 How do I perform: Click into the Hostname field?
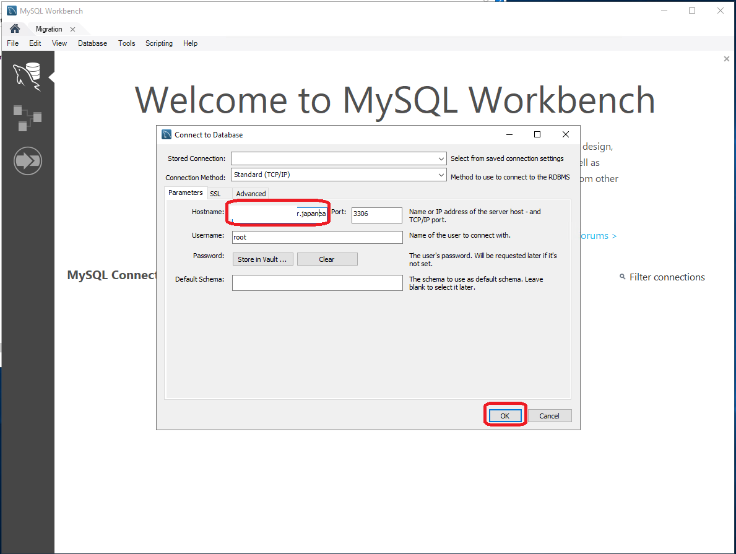[x=279, y=214]
